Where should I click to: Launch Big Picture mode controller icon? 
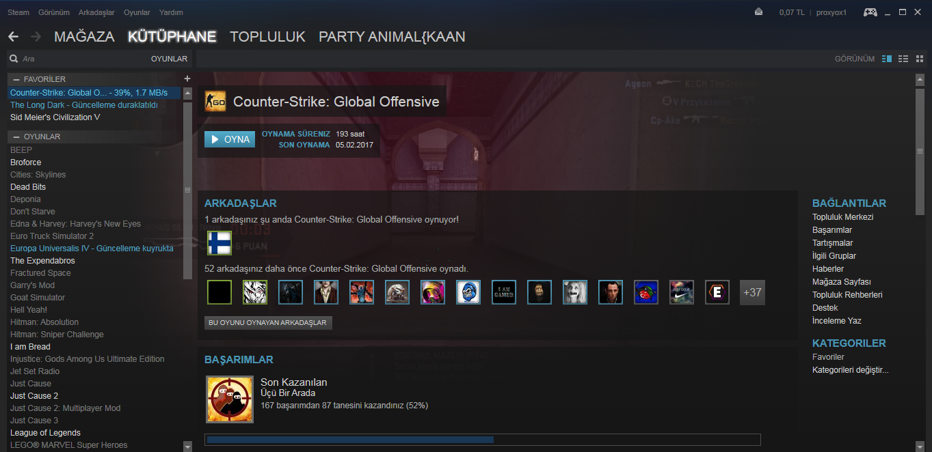click(x=870, y=12)
